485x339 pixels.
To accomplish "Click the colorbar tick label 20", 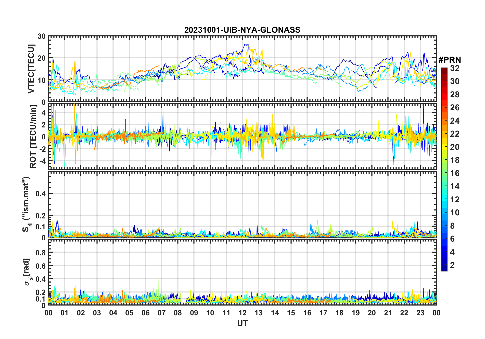I will [455, 147].
